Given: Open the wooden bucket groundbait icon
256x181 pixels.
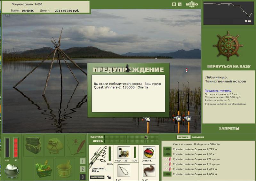Looking at the screenshot, I should [x=65, y=169].
